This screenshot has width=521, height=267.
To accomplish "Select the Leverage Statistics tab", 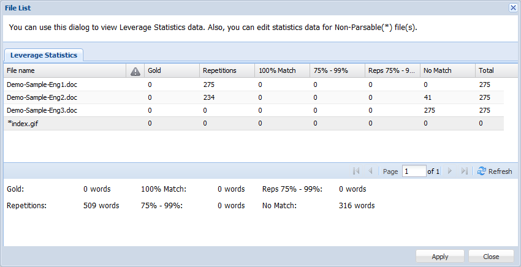I will pyautogui.click(x=44, y=55).
